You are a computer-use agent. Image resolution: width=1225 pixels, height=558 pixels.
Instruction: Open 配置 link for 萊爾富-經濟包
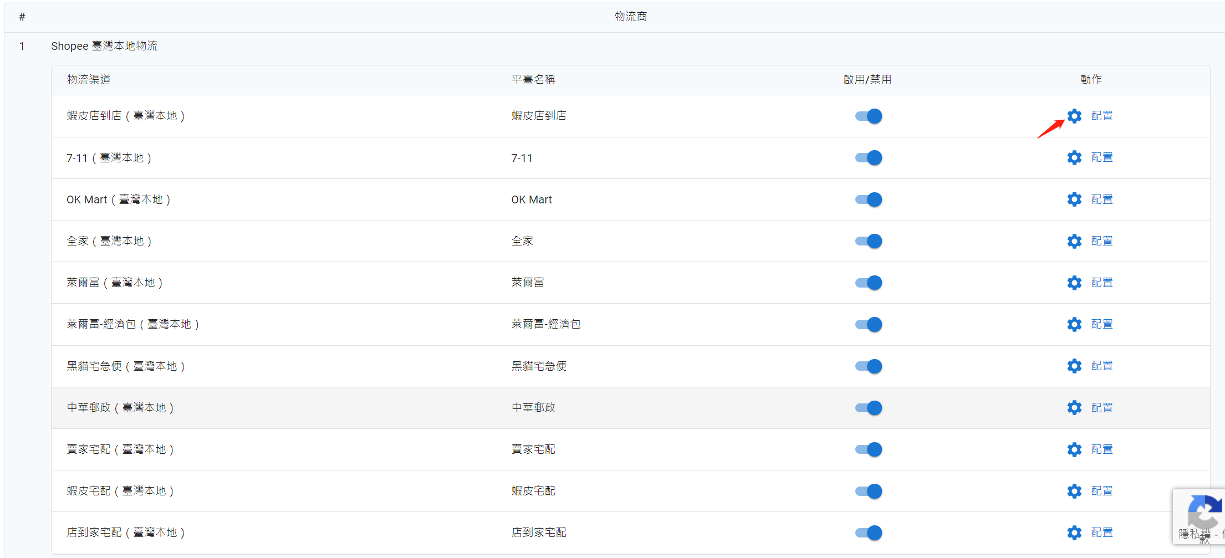(1102, 324)
